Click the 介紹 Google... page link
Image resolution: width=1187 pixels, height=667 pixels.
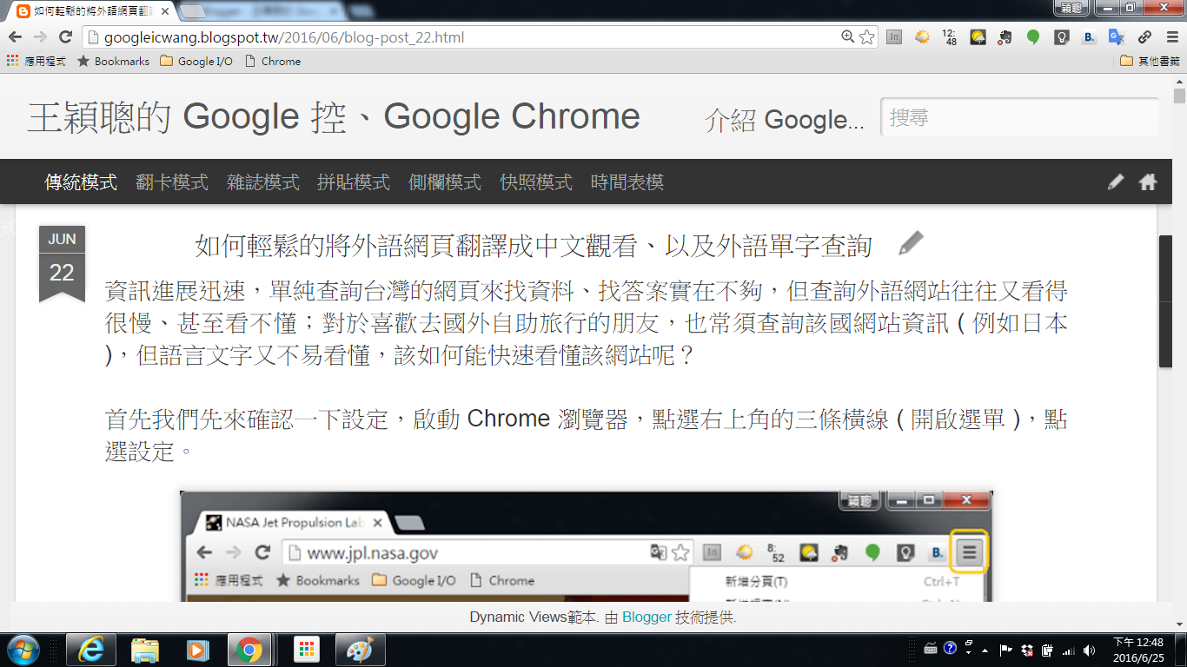pyautogui.click(x=785, y=120)
